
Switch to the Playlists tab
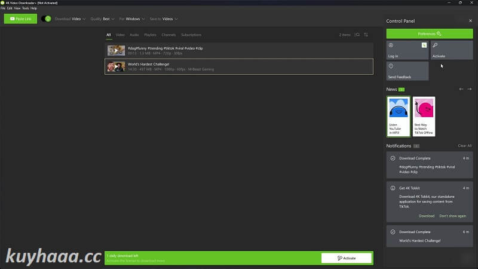click(150, 35)
